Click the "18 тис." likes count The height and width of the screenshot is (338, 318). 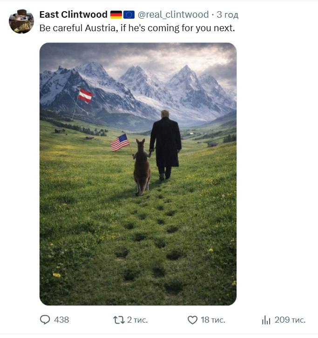213,320
